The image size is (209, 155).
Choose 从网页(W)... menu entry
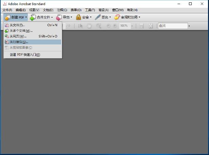pyautogui.click(x=33, y=36)
